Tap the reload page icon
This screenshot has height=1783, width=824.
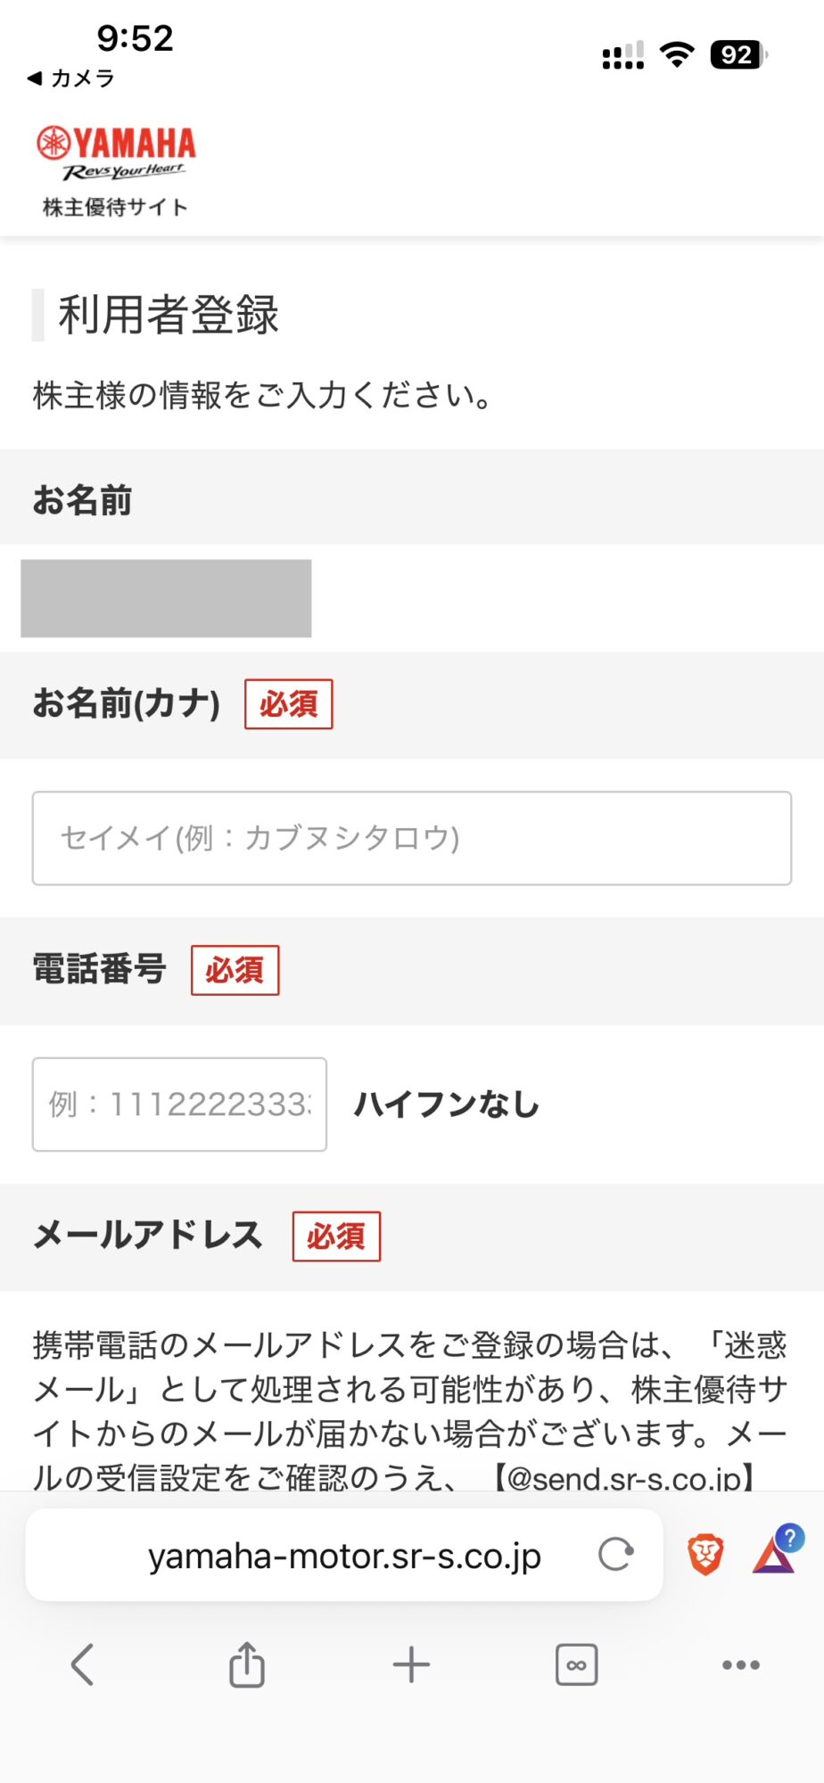(x=615, y=1554)
